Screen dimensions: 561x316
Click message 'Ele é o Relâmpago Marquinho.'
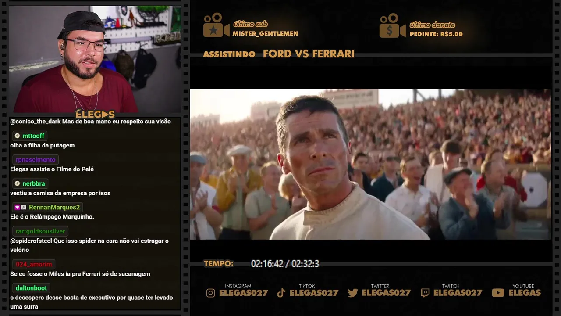point(52,217)
